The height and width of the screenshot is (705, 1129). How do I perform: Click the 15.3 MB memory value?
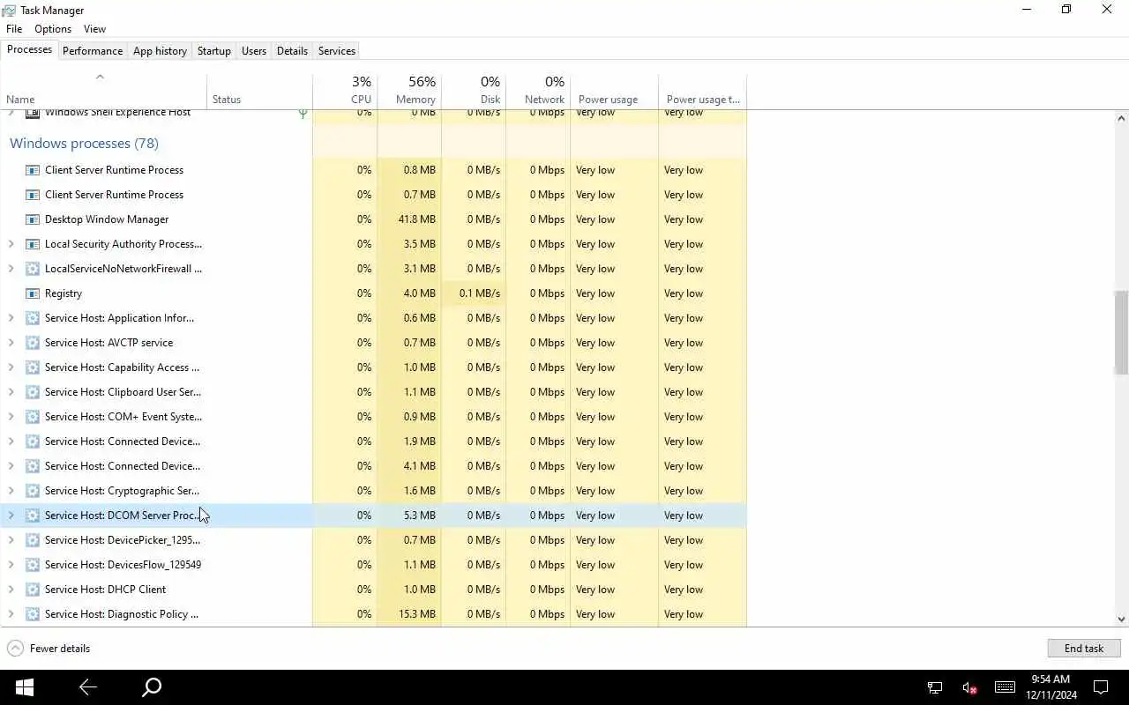click(x=416, y=614)
